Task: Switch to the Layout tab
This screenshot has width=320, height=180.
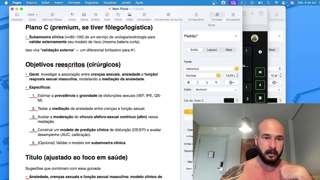Action: pos(212,50)
